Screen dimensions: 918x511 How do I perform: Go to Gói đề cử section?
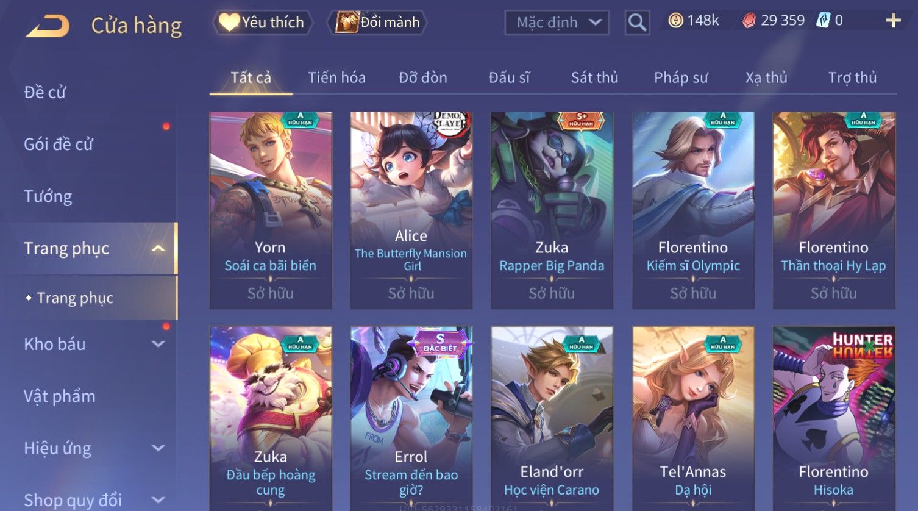coord(59,145)
